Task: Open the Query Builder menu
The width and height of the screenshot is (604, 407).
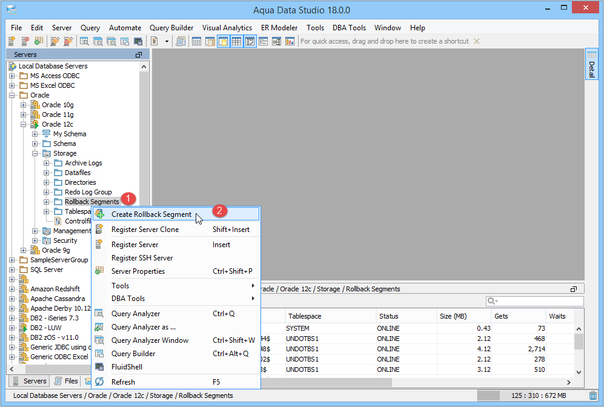Action: tap(171, 28)
